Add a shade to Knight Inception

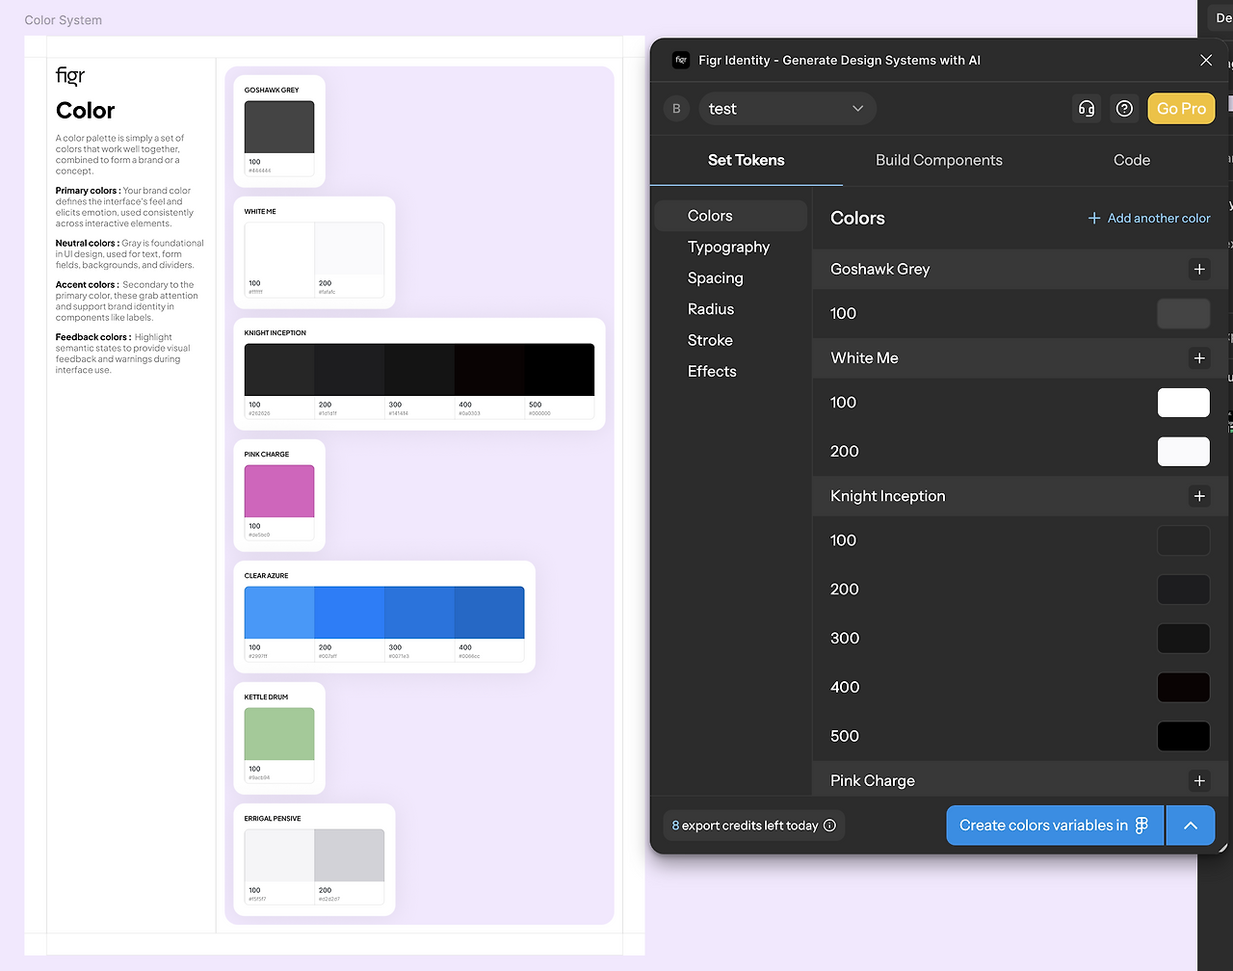pos(1199,496)
